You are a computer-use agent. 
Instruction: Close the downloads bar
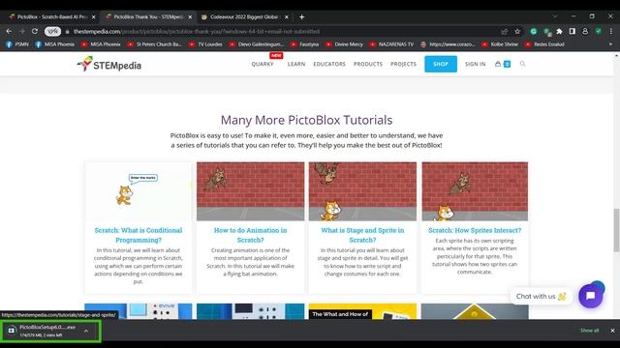612,331
